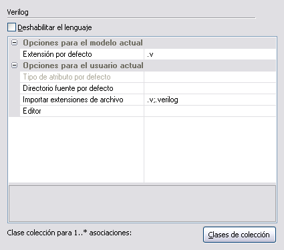Collapse Opciones para el usuario actual group
This screenshot has width=284, height=250.
[15, 66]
